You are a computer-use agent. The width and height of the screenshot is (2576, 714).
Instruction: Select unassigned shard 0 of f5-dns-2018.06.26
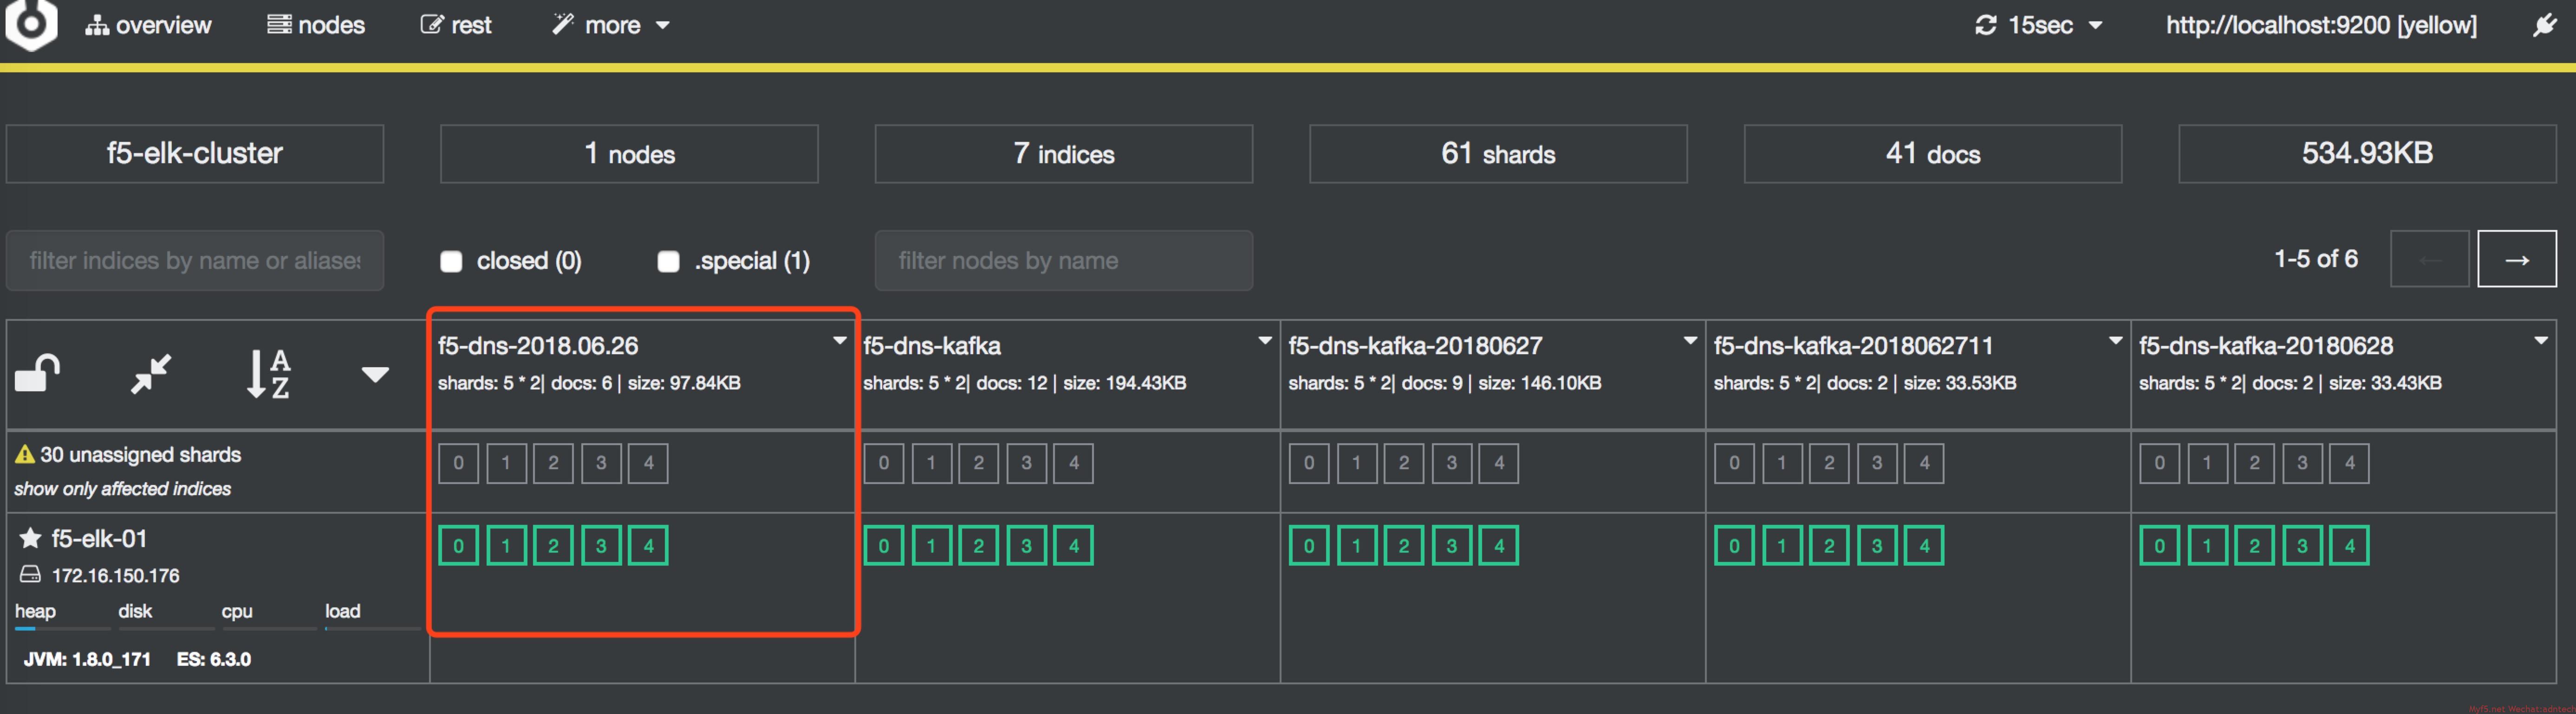[459, 463]
